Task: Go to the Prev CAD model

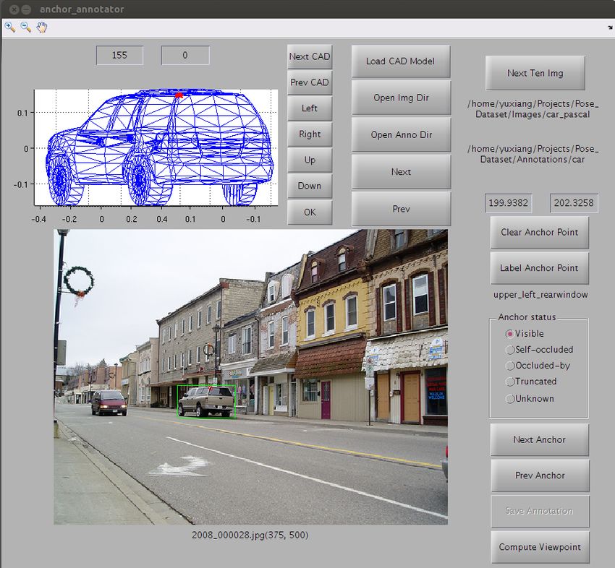Action: pos(310,82)
